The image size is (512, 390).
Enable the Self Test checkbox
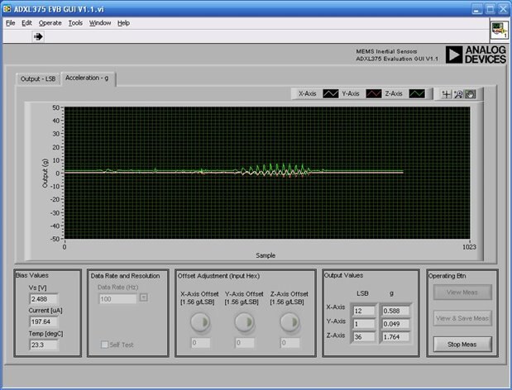[104, 344]
